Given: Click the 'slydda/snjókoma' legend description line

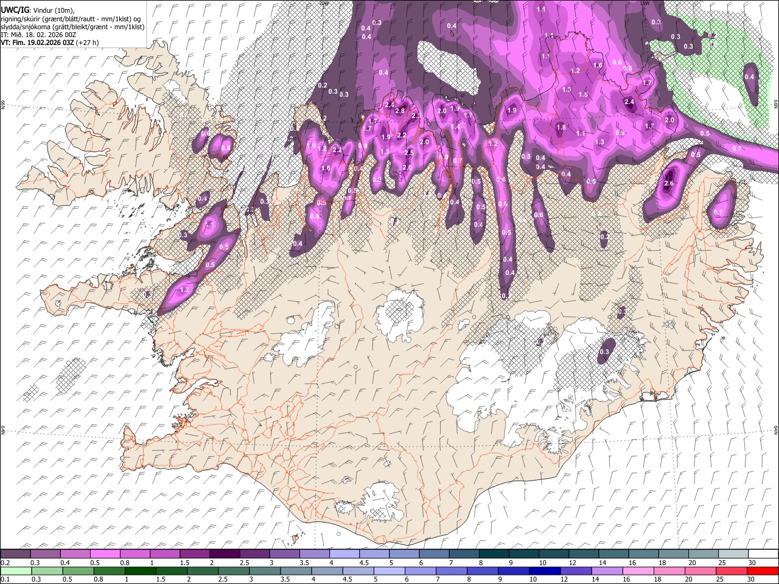Looking at the screenshot, I should click(73, 27).
